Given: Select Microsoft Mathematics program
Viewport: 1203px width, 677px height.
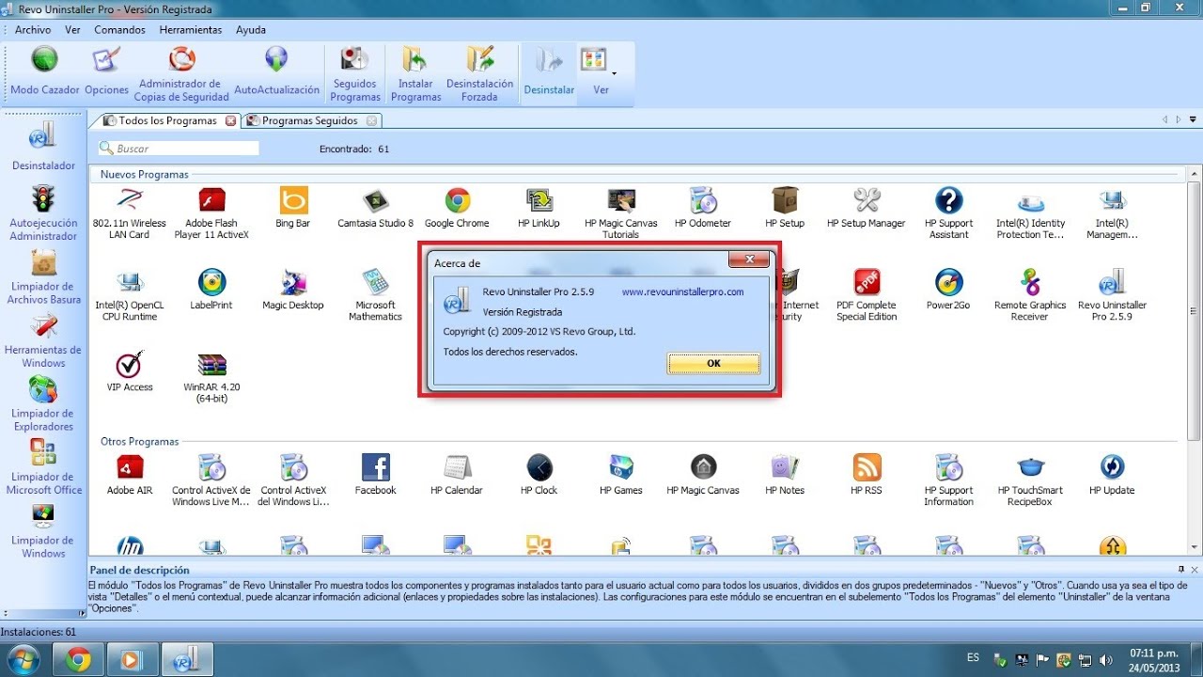Looking at the screenshot, I should [376, 294].
